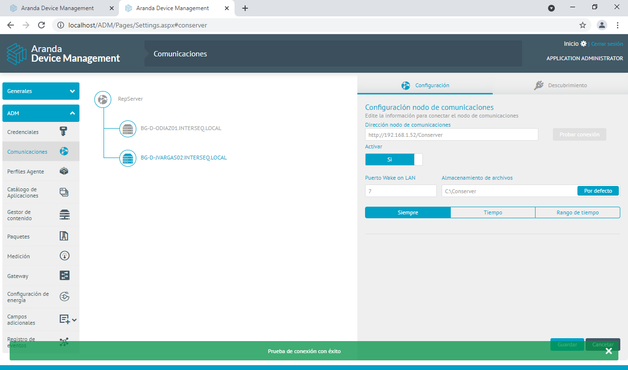Switch to the Descubrimiento tab

[x=561, y=85]
